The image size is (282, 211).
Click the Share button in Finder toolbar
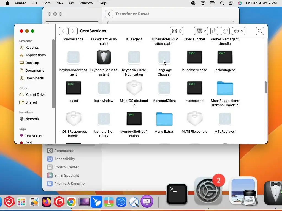click(x=214, y=31)
